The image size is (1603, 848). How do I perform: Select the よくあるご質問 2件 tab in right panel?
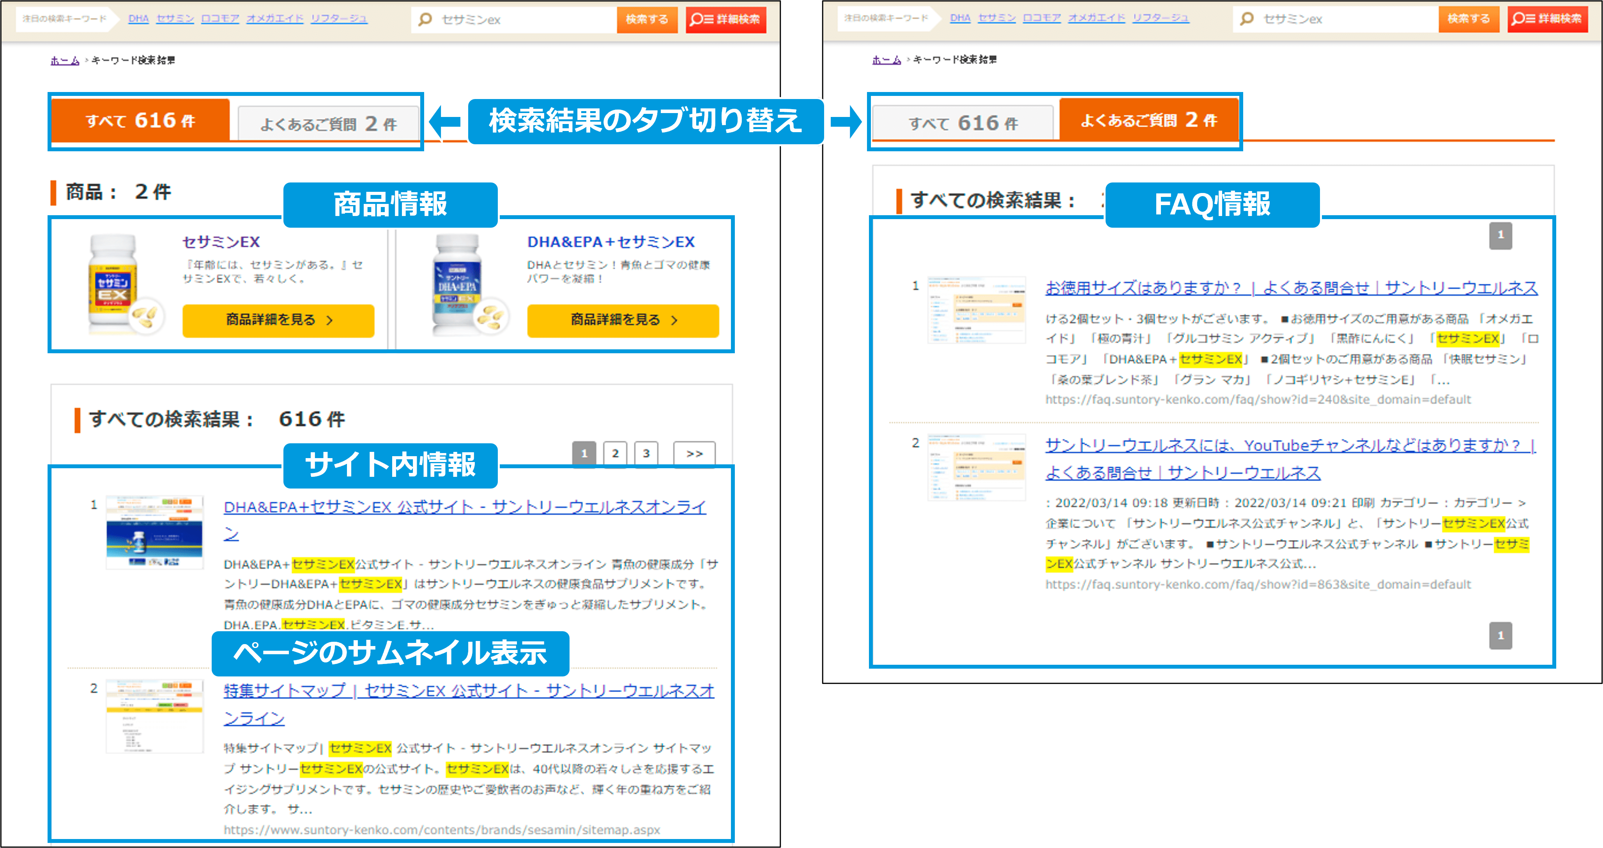click(1149, 119)
